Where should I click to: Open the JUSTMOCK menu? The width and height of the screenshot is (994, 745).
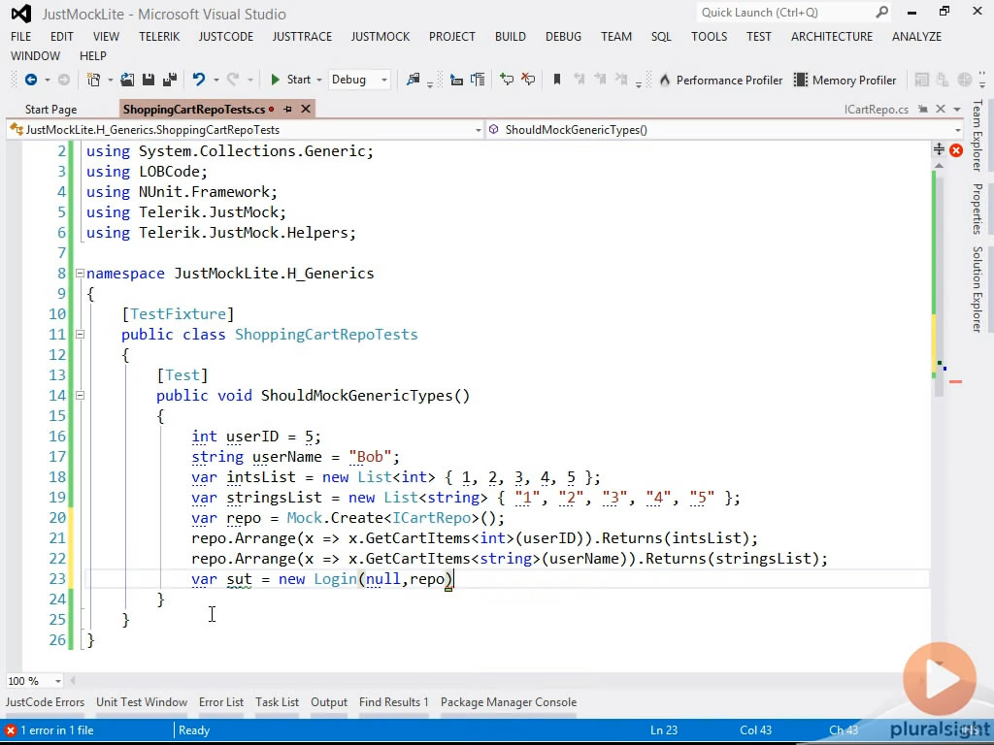[381, 37]
